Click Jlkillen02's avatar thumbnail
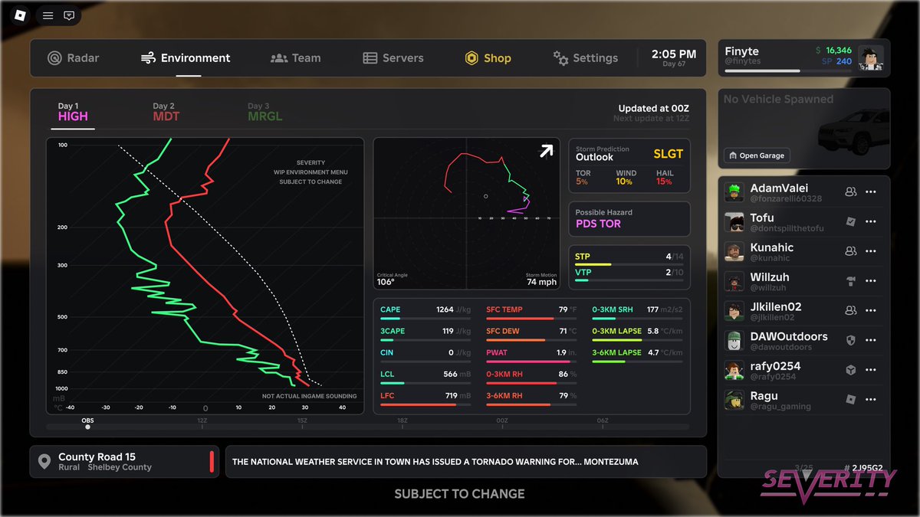Image resolution: width=920 pixels, height=517 pixels. pos(734,311)
